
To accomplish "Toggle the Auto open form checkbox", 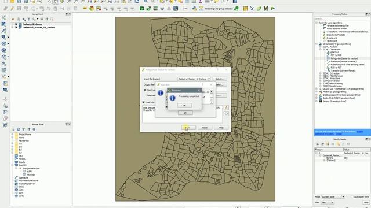I will tap(352, 196).
